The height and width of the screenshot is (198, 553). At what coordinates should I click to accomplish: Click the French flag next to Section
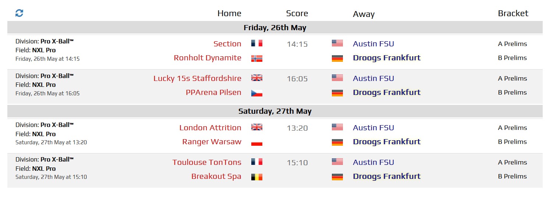[x=256, y=43]
